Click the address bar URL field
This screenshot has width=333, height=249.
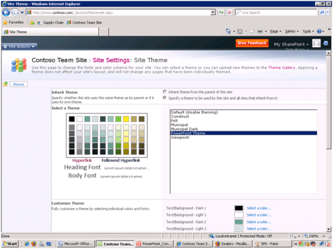coord(119,13)
